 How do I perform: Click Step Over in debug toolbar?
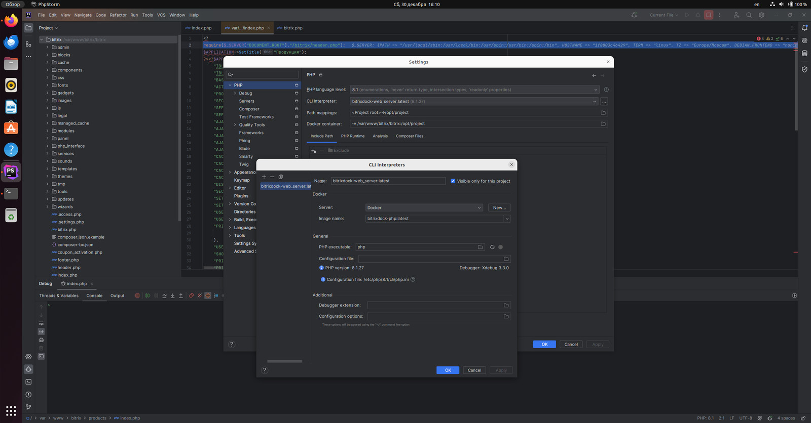coord(164,295)
